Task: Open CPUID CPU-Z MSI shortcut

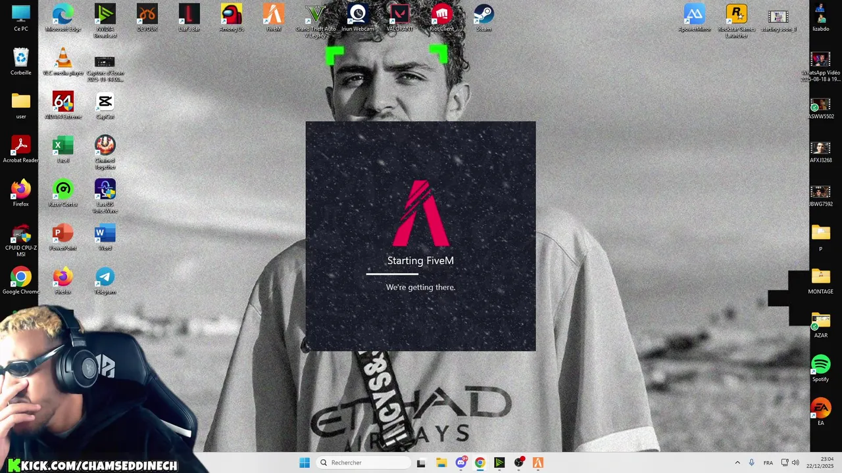Action: (21, 240)
